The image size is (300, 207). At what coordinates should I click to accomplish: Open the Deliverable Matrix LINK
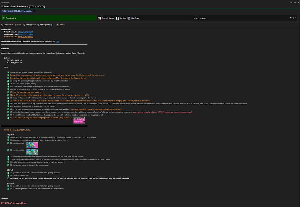(58, 42)
